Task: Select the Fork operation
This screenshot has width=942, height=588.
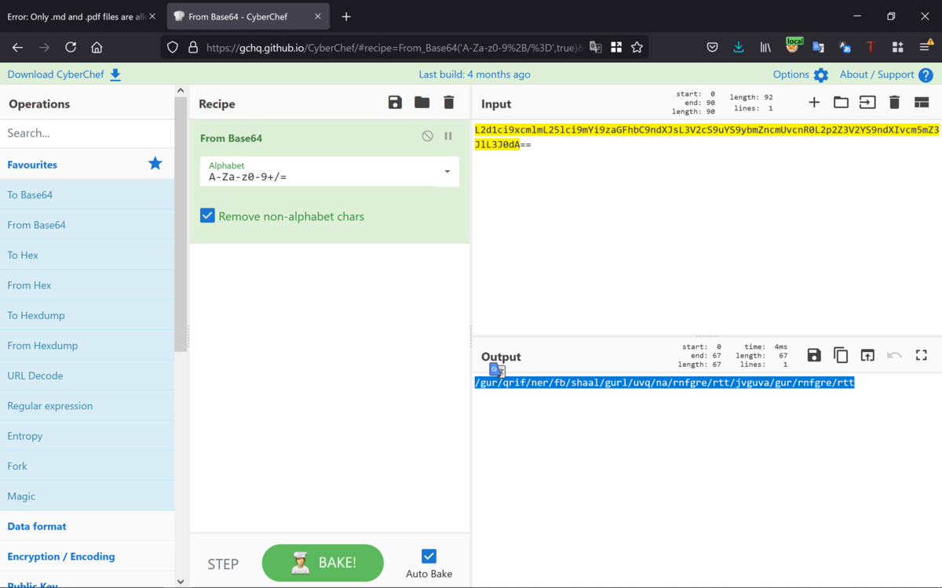Action: point(87,466)
